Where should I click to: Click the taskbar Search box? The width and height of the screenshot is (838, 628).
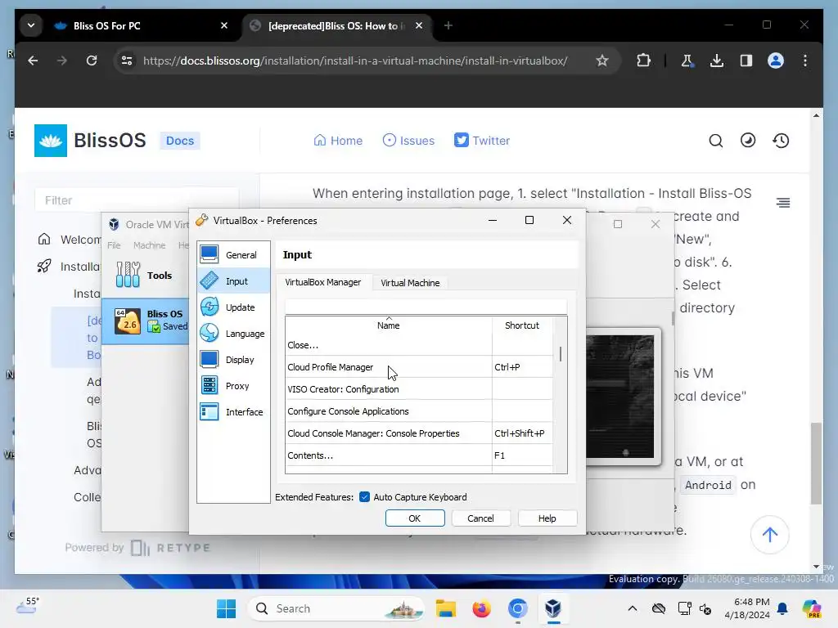(338, 608)
